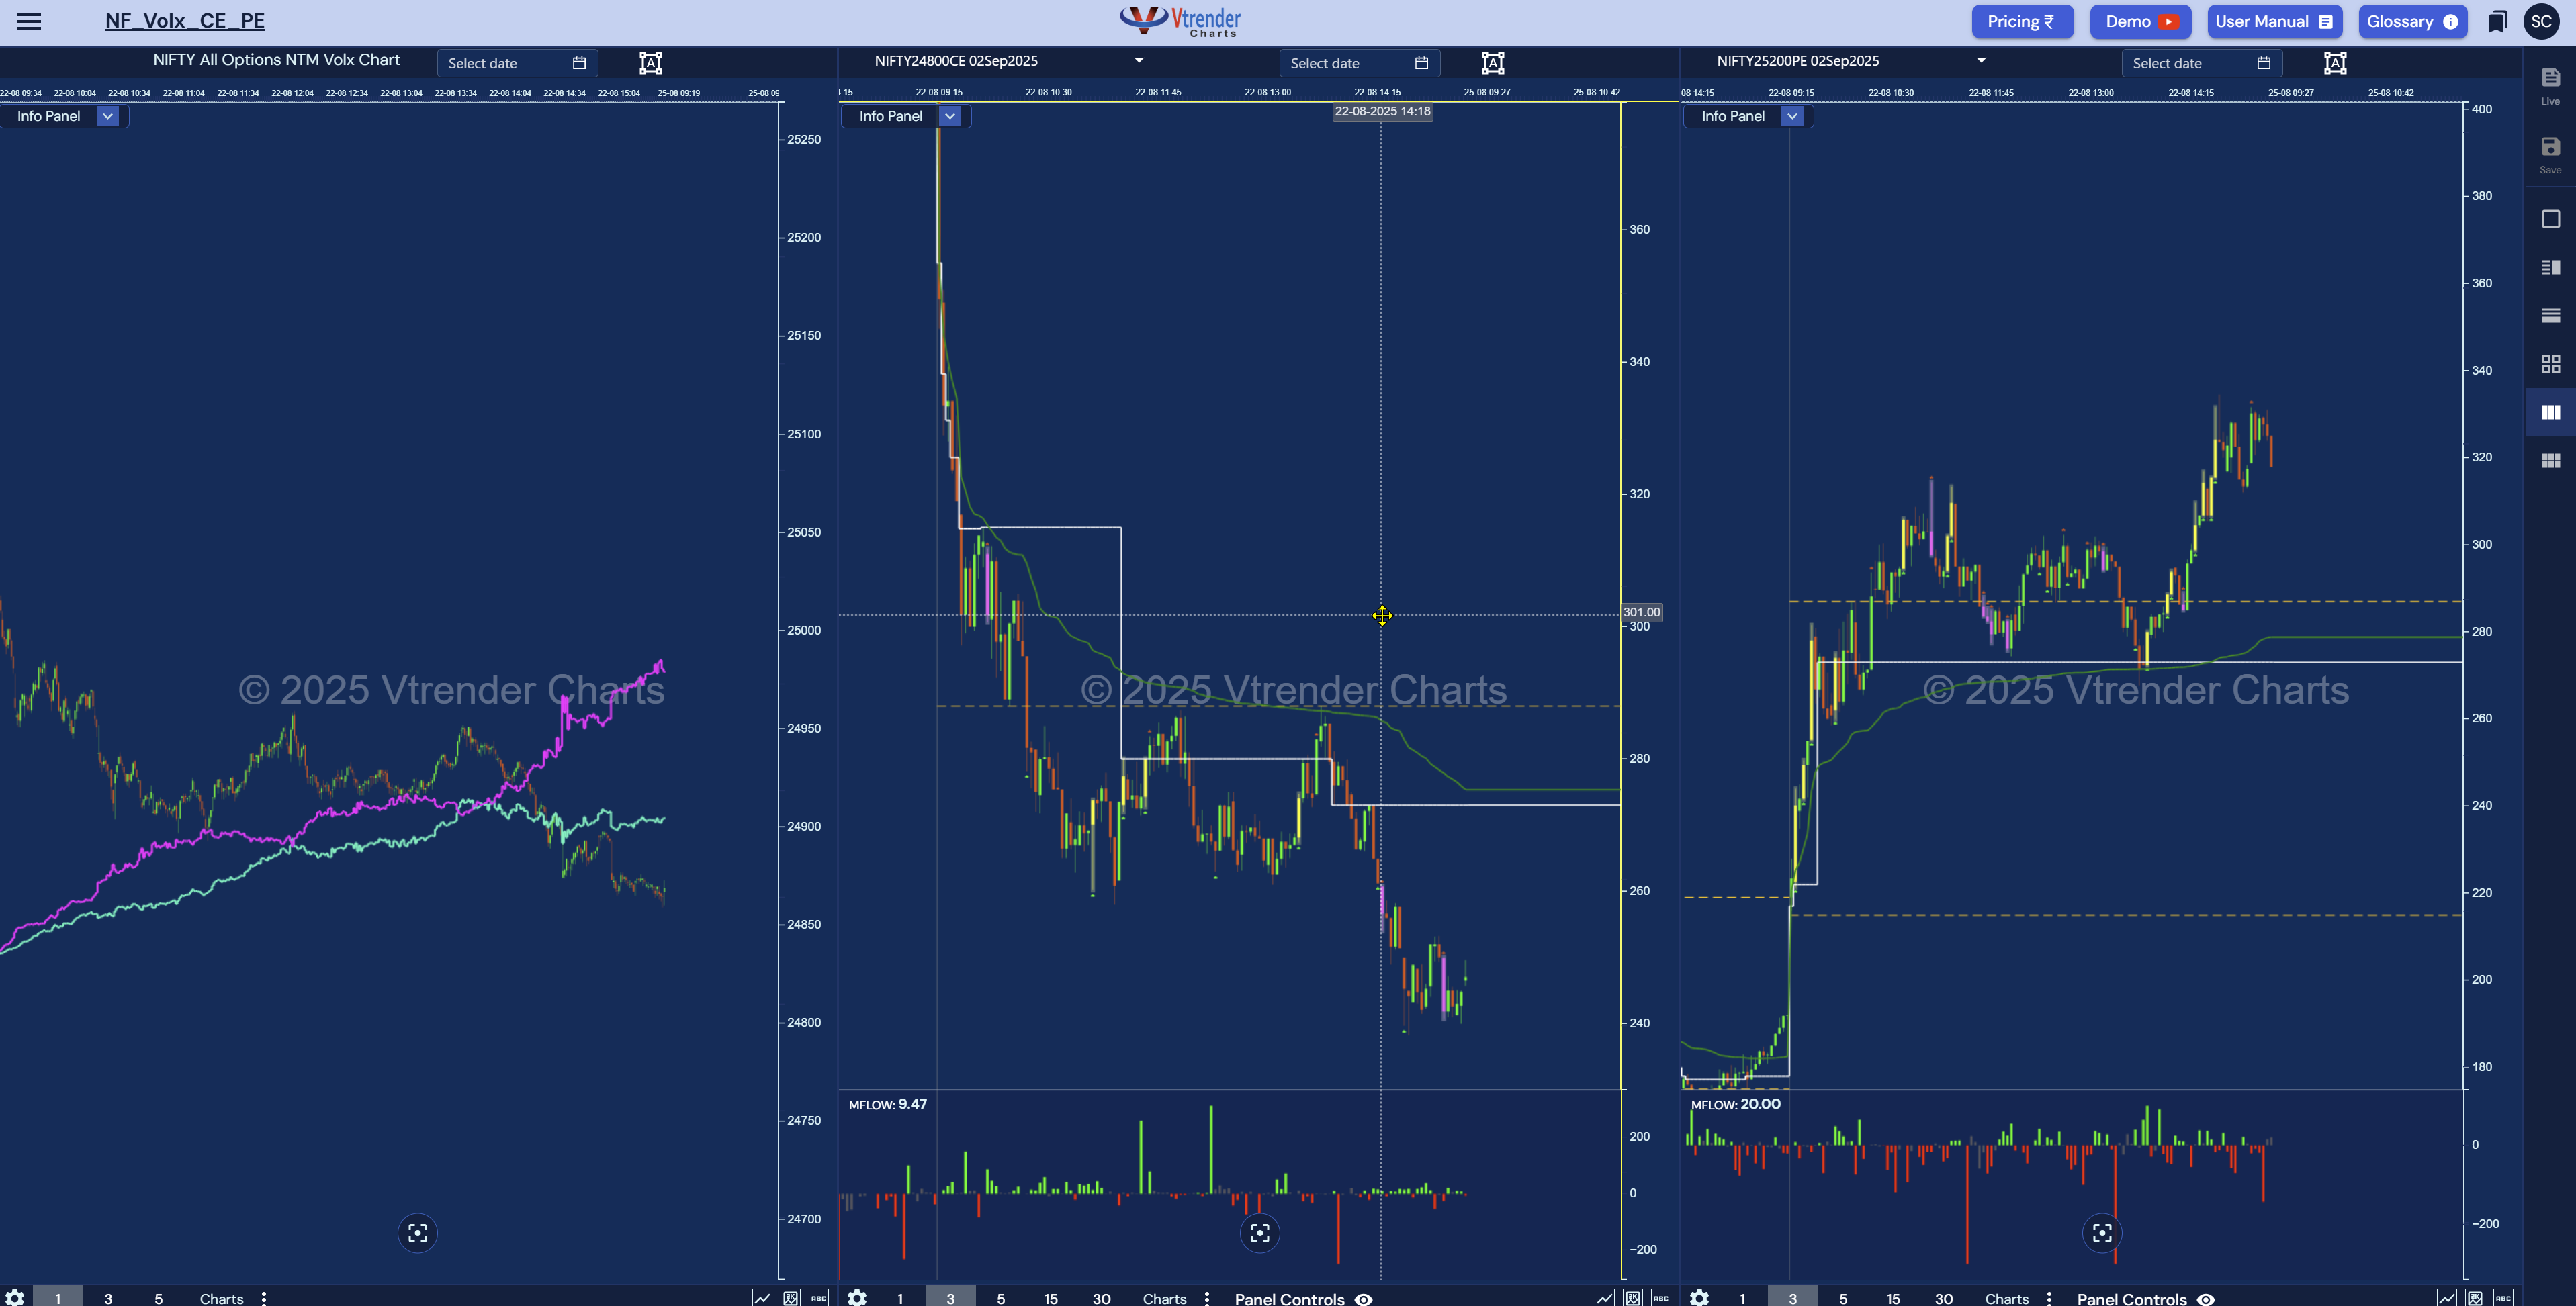Open Select date field in NIFTY25200PE chart

[2201, 63]
